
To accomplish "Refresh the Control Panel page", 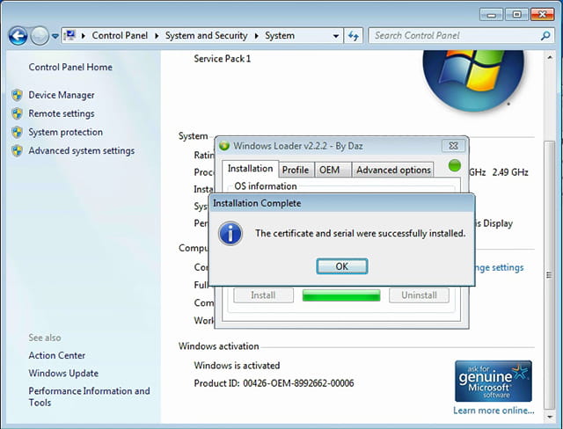I will pyautogui.click(x=354, y=36).
